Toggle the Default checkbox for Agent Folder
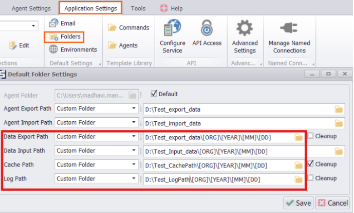The height and width of the screenshot is (213, 354). 153,94
